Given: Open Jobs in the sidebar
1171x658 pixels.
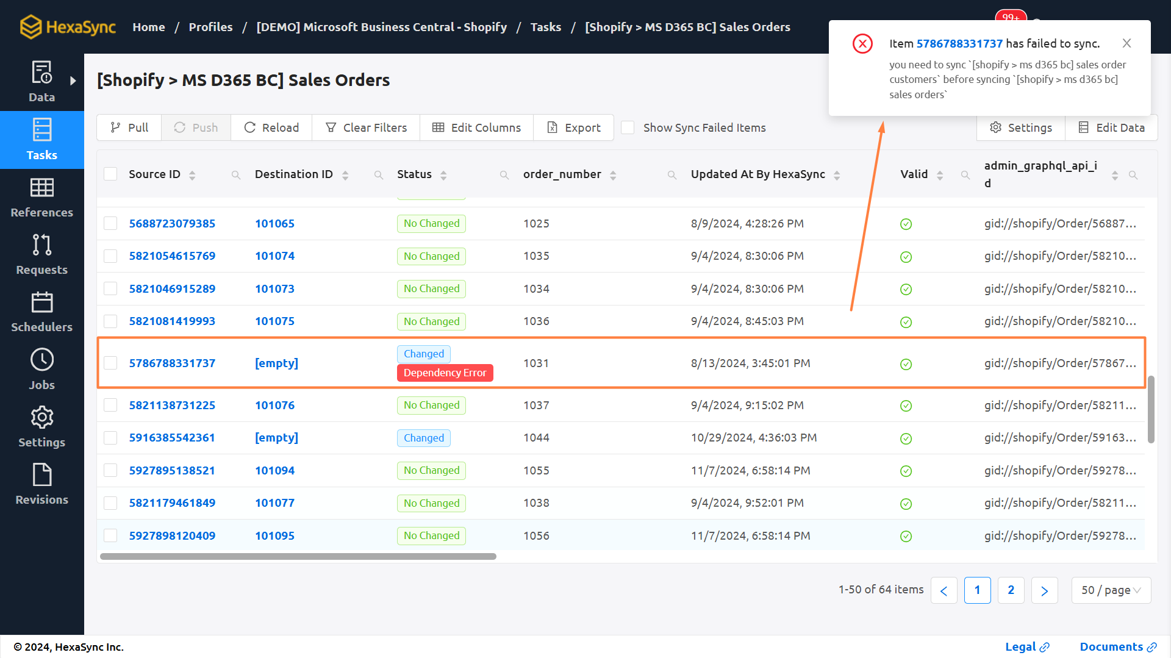Looking at the screenshot, I should click(41, 370).
